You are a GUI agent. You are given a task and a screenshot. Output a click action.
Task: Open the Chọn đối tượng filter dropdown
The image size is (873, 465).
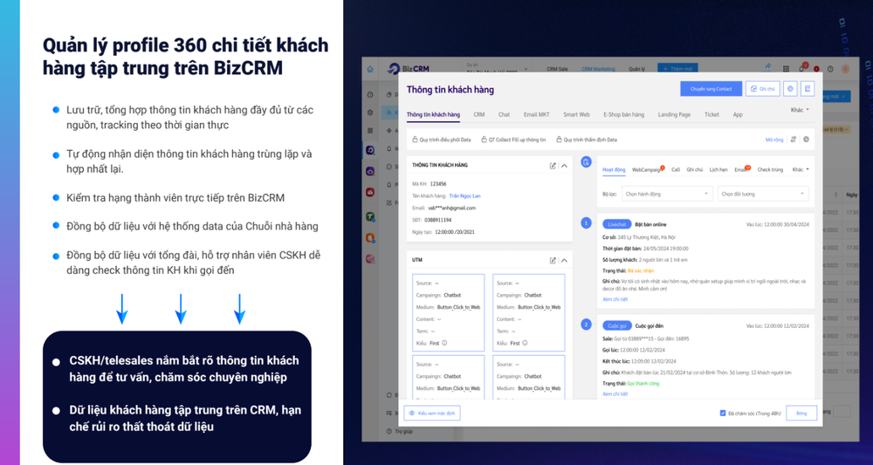pos(763,195)
